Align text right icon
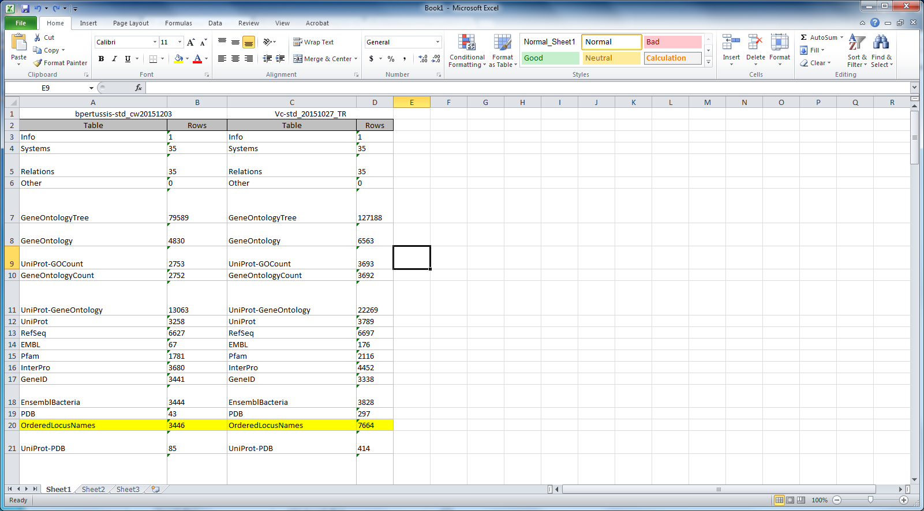This screenshot has width=924, height=511. tap(249, 59)
